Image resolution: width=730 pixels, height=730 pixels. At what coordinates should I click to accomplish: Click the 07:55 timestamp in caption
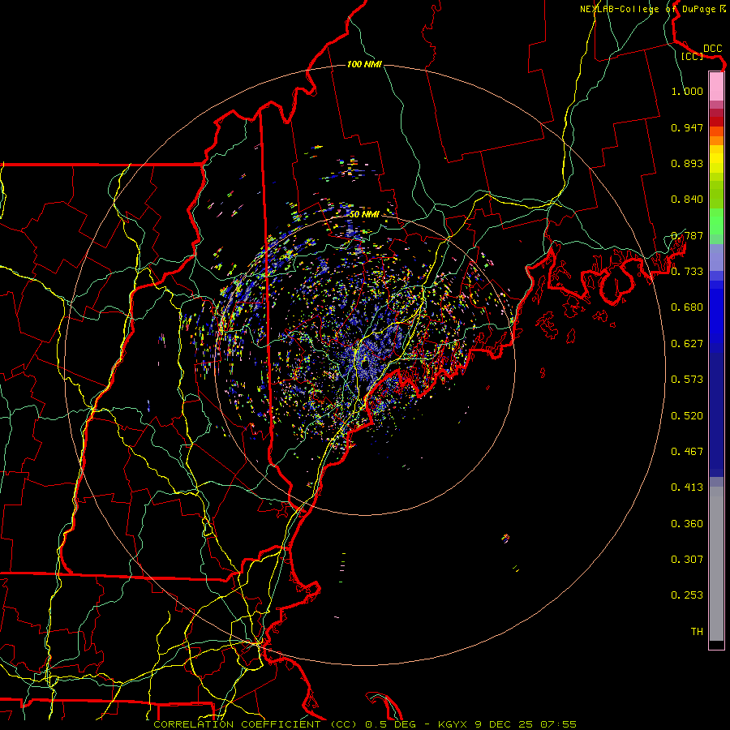[x=558, y=724]
